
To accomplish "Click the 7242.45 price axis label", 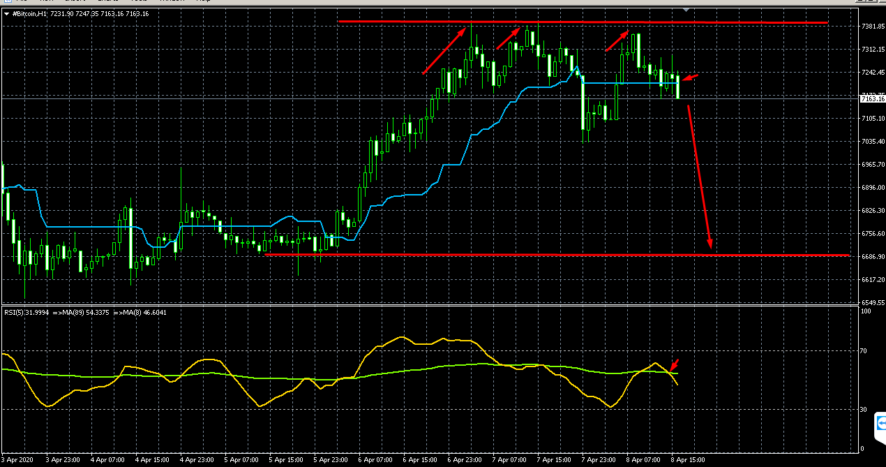I will tap(873, 73).
